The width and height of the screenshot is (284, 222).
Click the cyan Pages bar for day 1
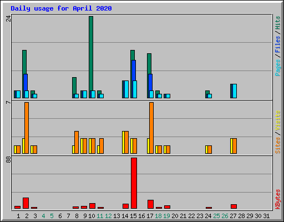[18, 94]
